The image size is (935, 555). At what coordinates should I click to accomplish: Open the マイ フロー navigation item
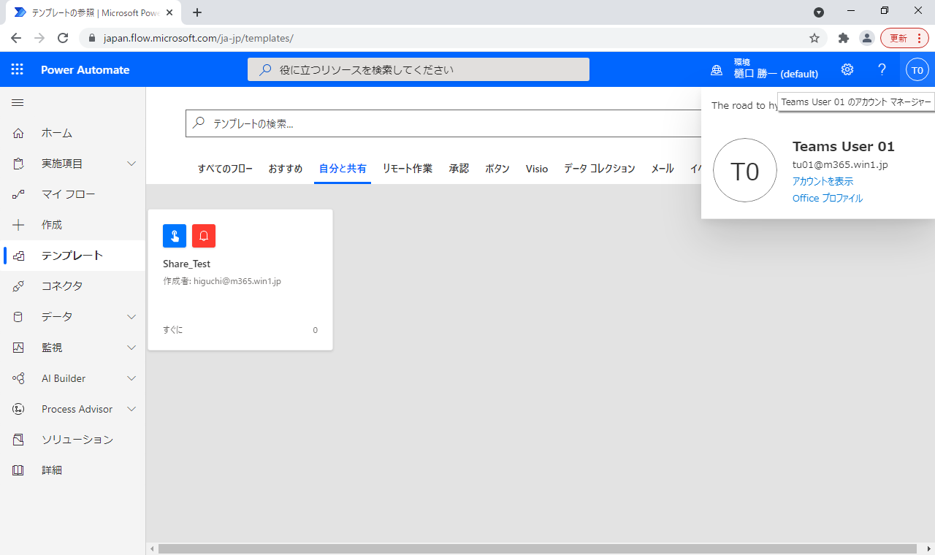tap(73, 194)
